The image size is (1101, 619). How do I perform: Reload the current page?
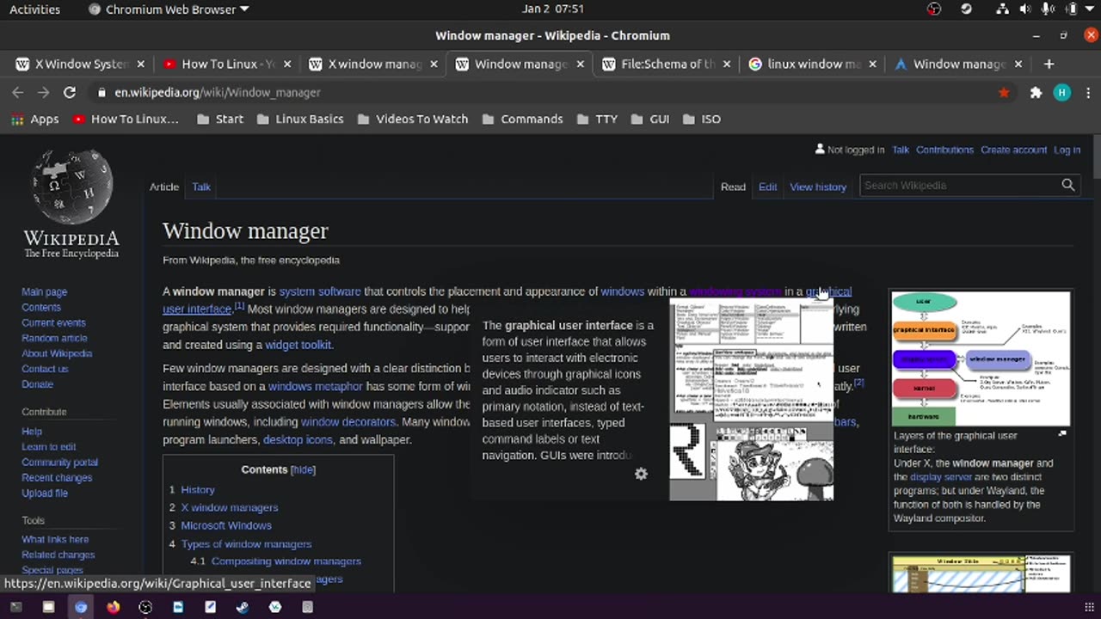[x=70, y=92]
